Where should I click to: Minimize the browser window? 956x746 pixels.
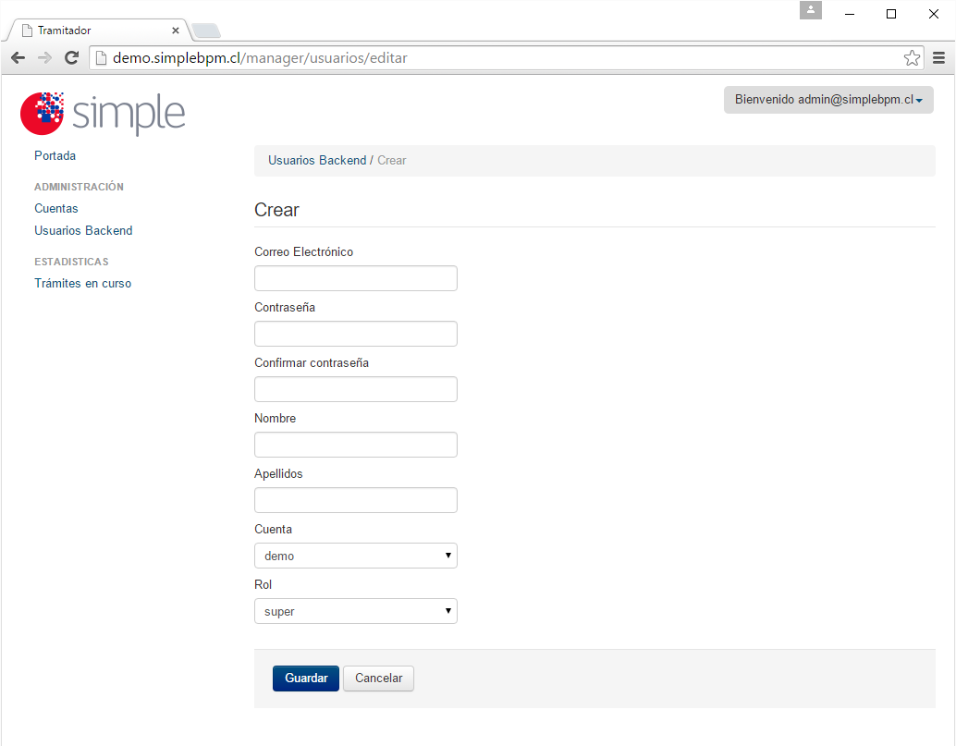pyautogui.click(x=850, y=14)
